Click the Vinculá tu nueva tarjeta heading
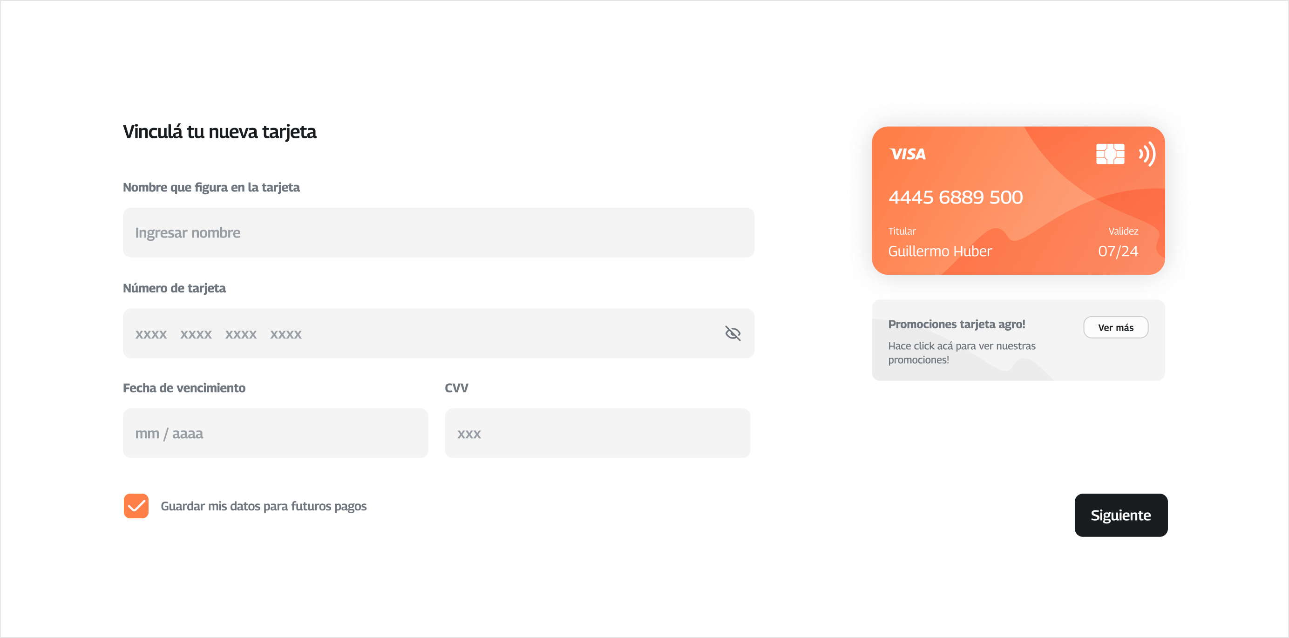1289x638 pixels. [219, 132]
